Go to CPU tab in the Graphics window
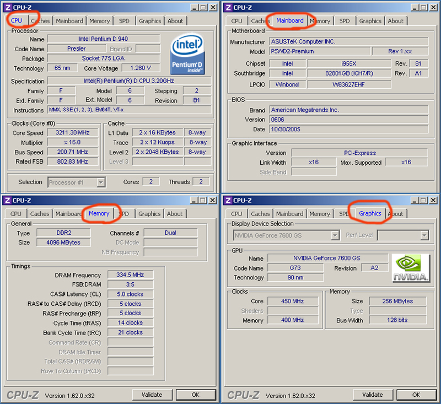The width and height of the screenshot is (441, 404). 236,214
